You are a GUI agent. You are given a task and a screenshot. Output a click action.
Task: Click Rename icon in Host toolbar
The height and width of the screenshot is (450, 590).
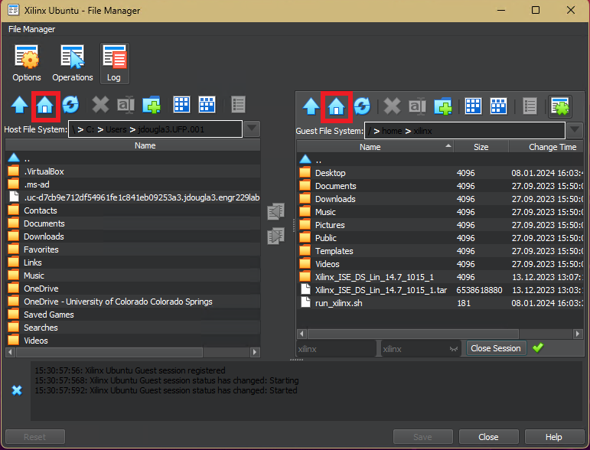point(126,105)
